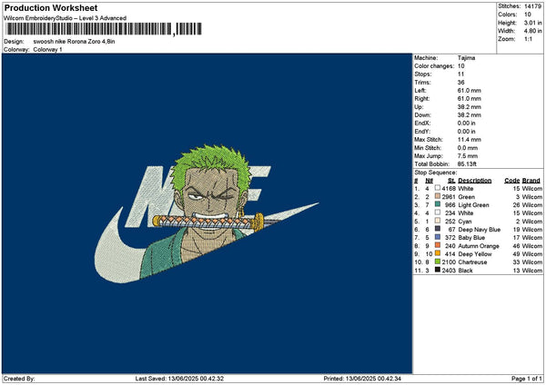This screenshot has height=385, width=546.
Task: Select the Zoom value '1:1'
Action: click(x=528, y=39)
